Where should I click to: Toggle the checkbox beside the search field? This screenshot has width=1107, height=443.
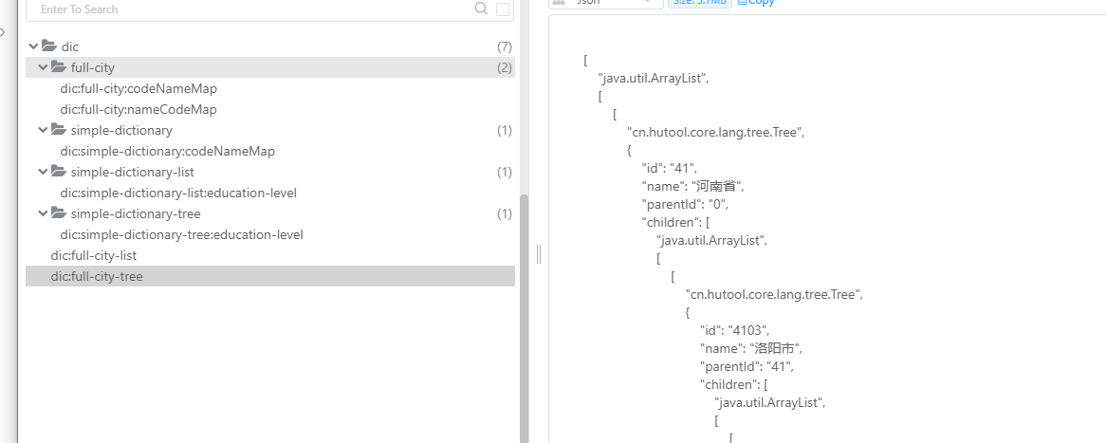point(503,9)
